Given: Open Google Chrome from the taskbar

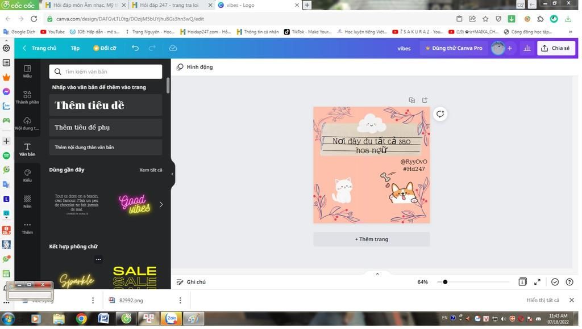Looking at the screenshot, I should point(81,319).
